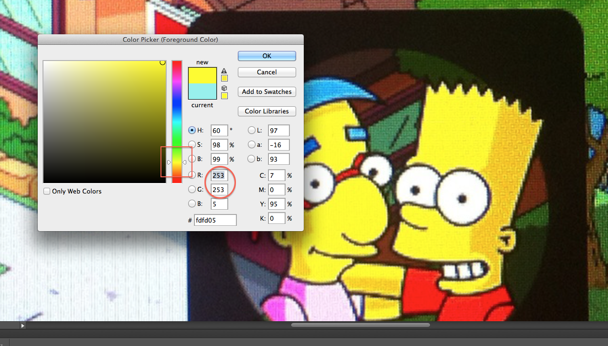Viewport: 608px width, 346px height.
Task: Click the new yellow color preview swatch
Action: coord(203,75)
